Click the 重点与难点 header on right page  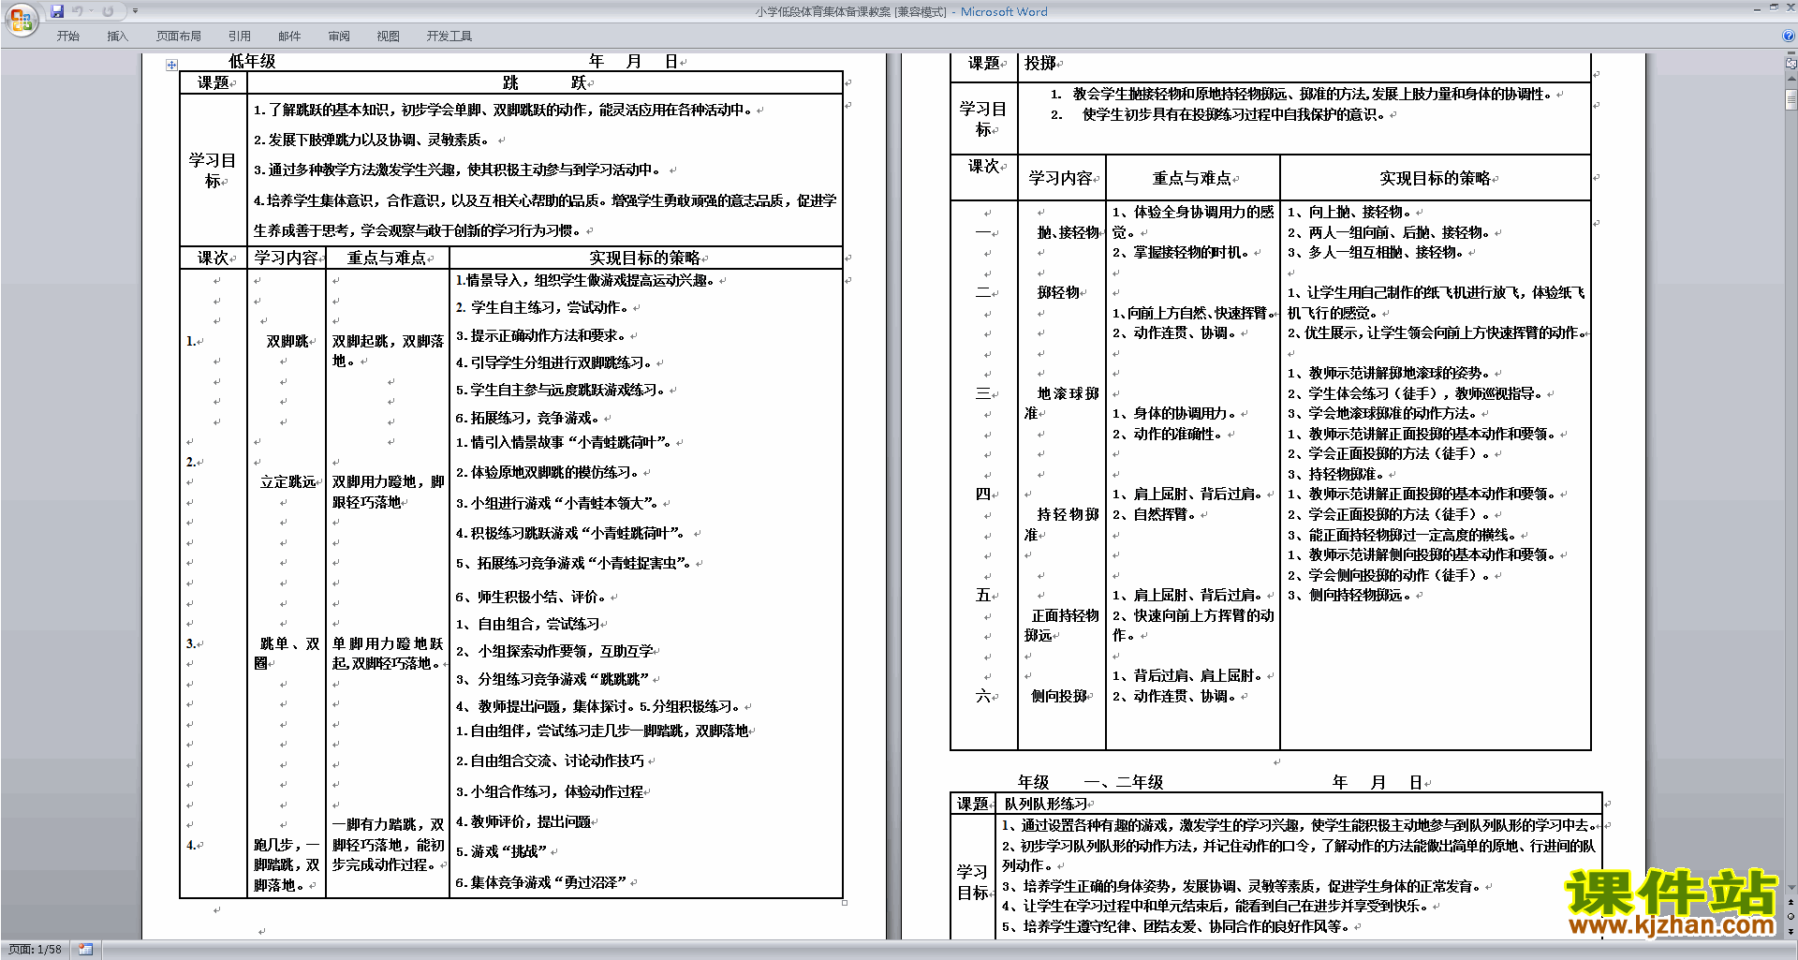[x=1191, y=178]
